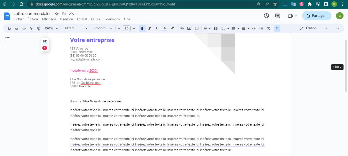
Task: Insert a link using the link icon
Action: [182, 28]
